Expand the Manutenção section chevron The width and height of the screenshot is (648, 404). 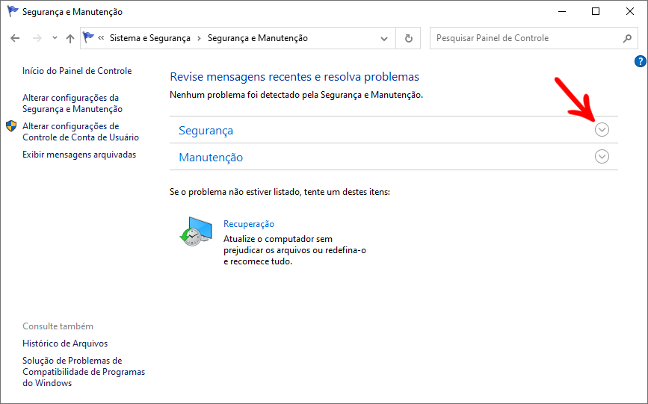602,157
